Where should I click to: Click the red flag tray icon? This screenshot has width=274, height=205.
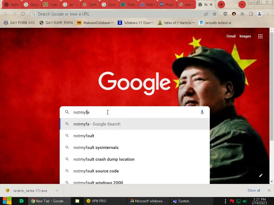pyautogui.click(x=232, y=201)
